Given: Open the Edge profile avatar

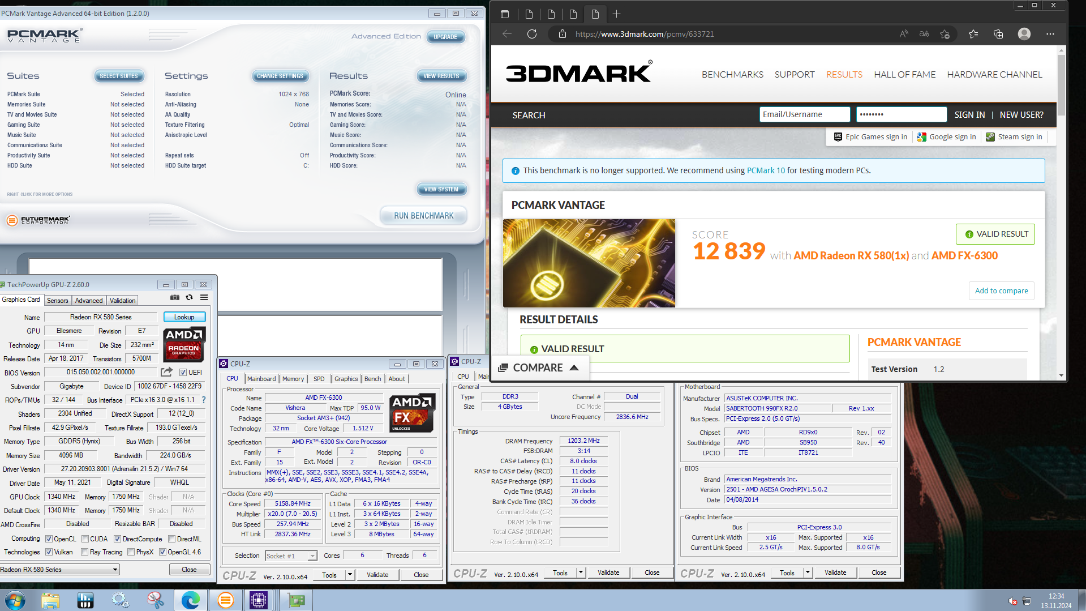Looking at the screenshot, I should 1024,34.
